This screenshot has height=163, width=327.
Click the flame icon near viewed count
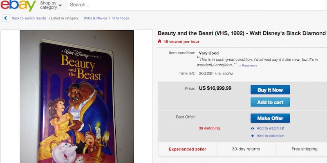point(159,42)
